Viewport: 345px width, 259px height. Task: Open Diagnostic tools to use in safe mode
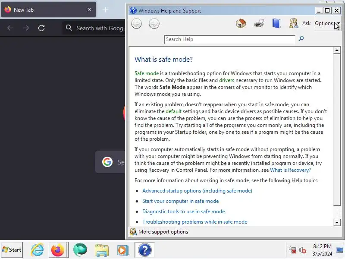pos(184,212)
